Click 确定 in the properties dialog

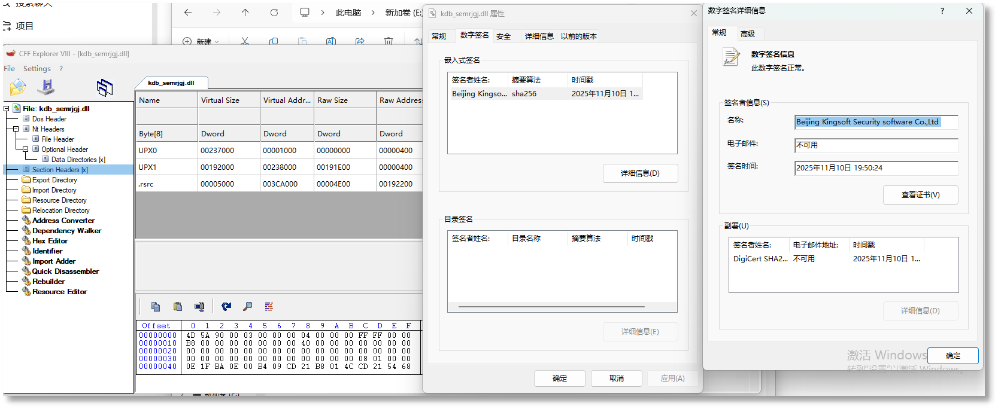point(560,379)
